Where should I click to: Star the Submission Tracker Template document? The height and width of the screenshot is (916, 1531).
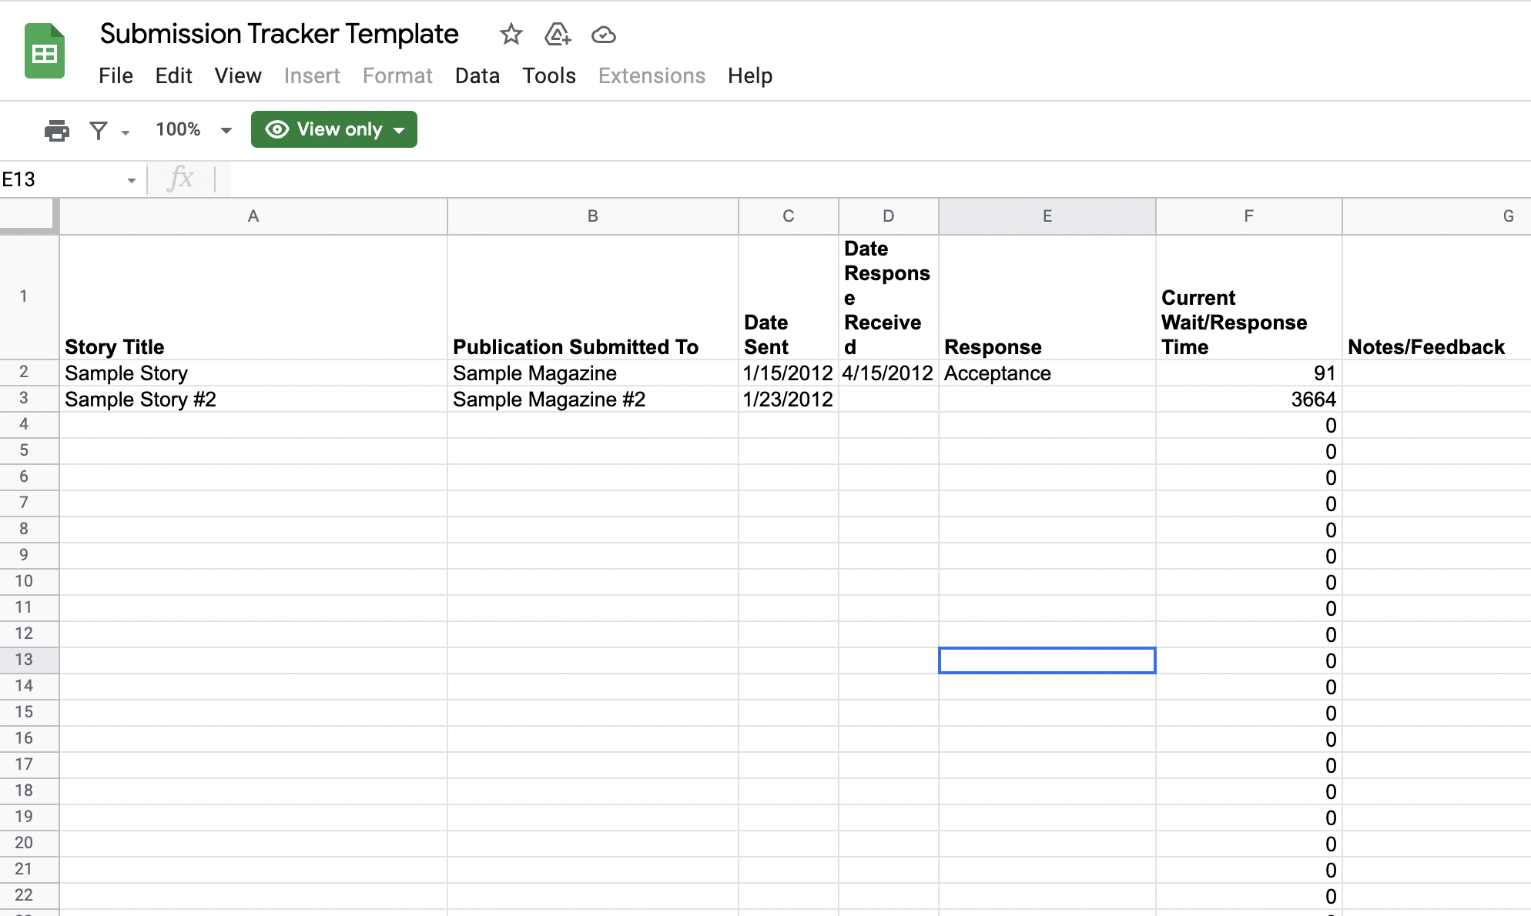(x=511, y=35)
